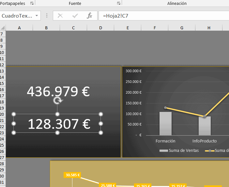The height and width of the screenshot is (187, 229).
Task: Click the 50.000 € axis value
Action: (134, 124)
